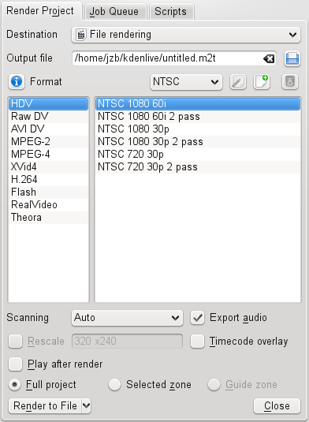Click the format info icon

coord(17,81)
